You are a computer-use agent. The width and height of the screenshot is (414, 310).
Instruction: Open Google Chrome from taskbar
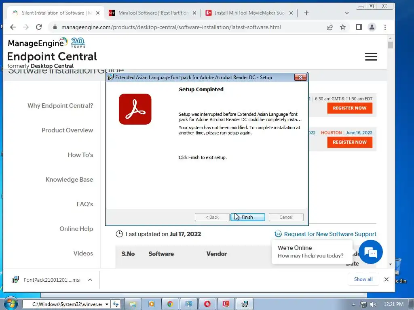pos(170,304)
